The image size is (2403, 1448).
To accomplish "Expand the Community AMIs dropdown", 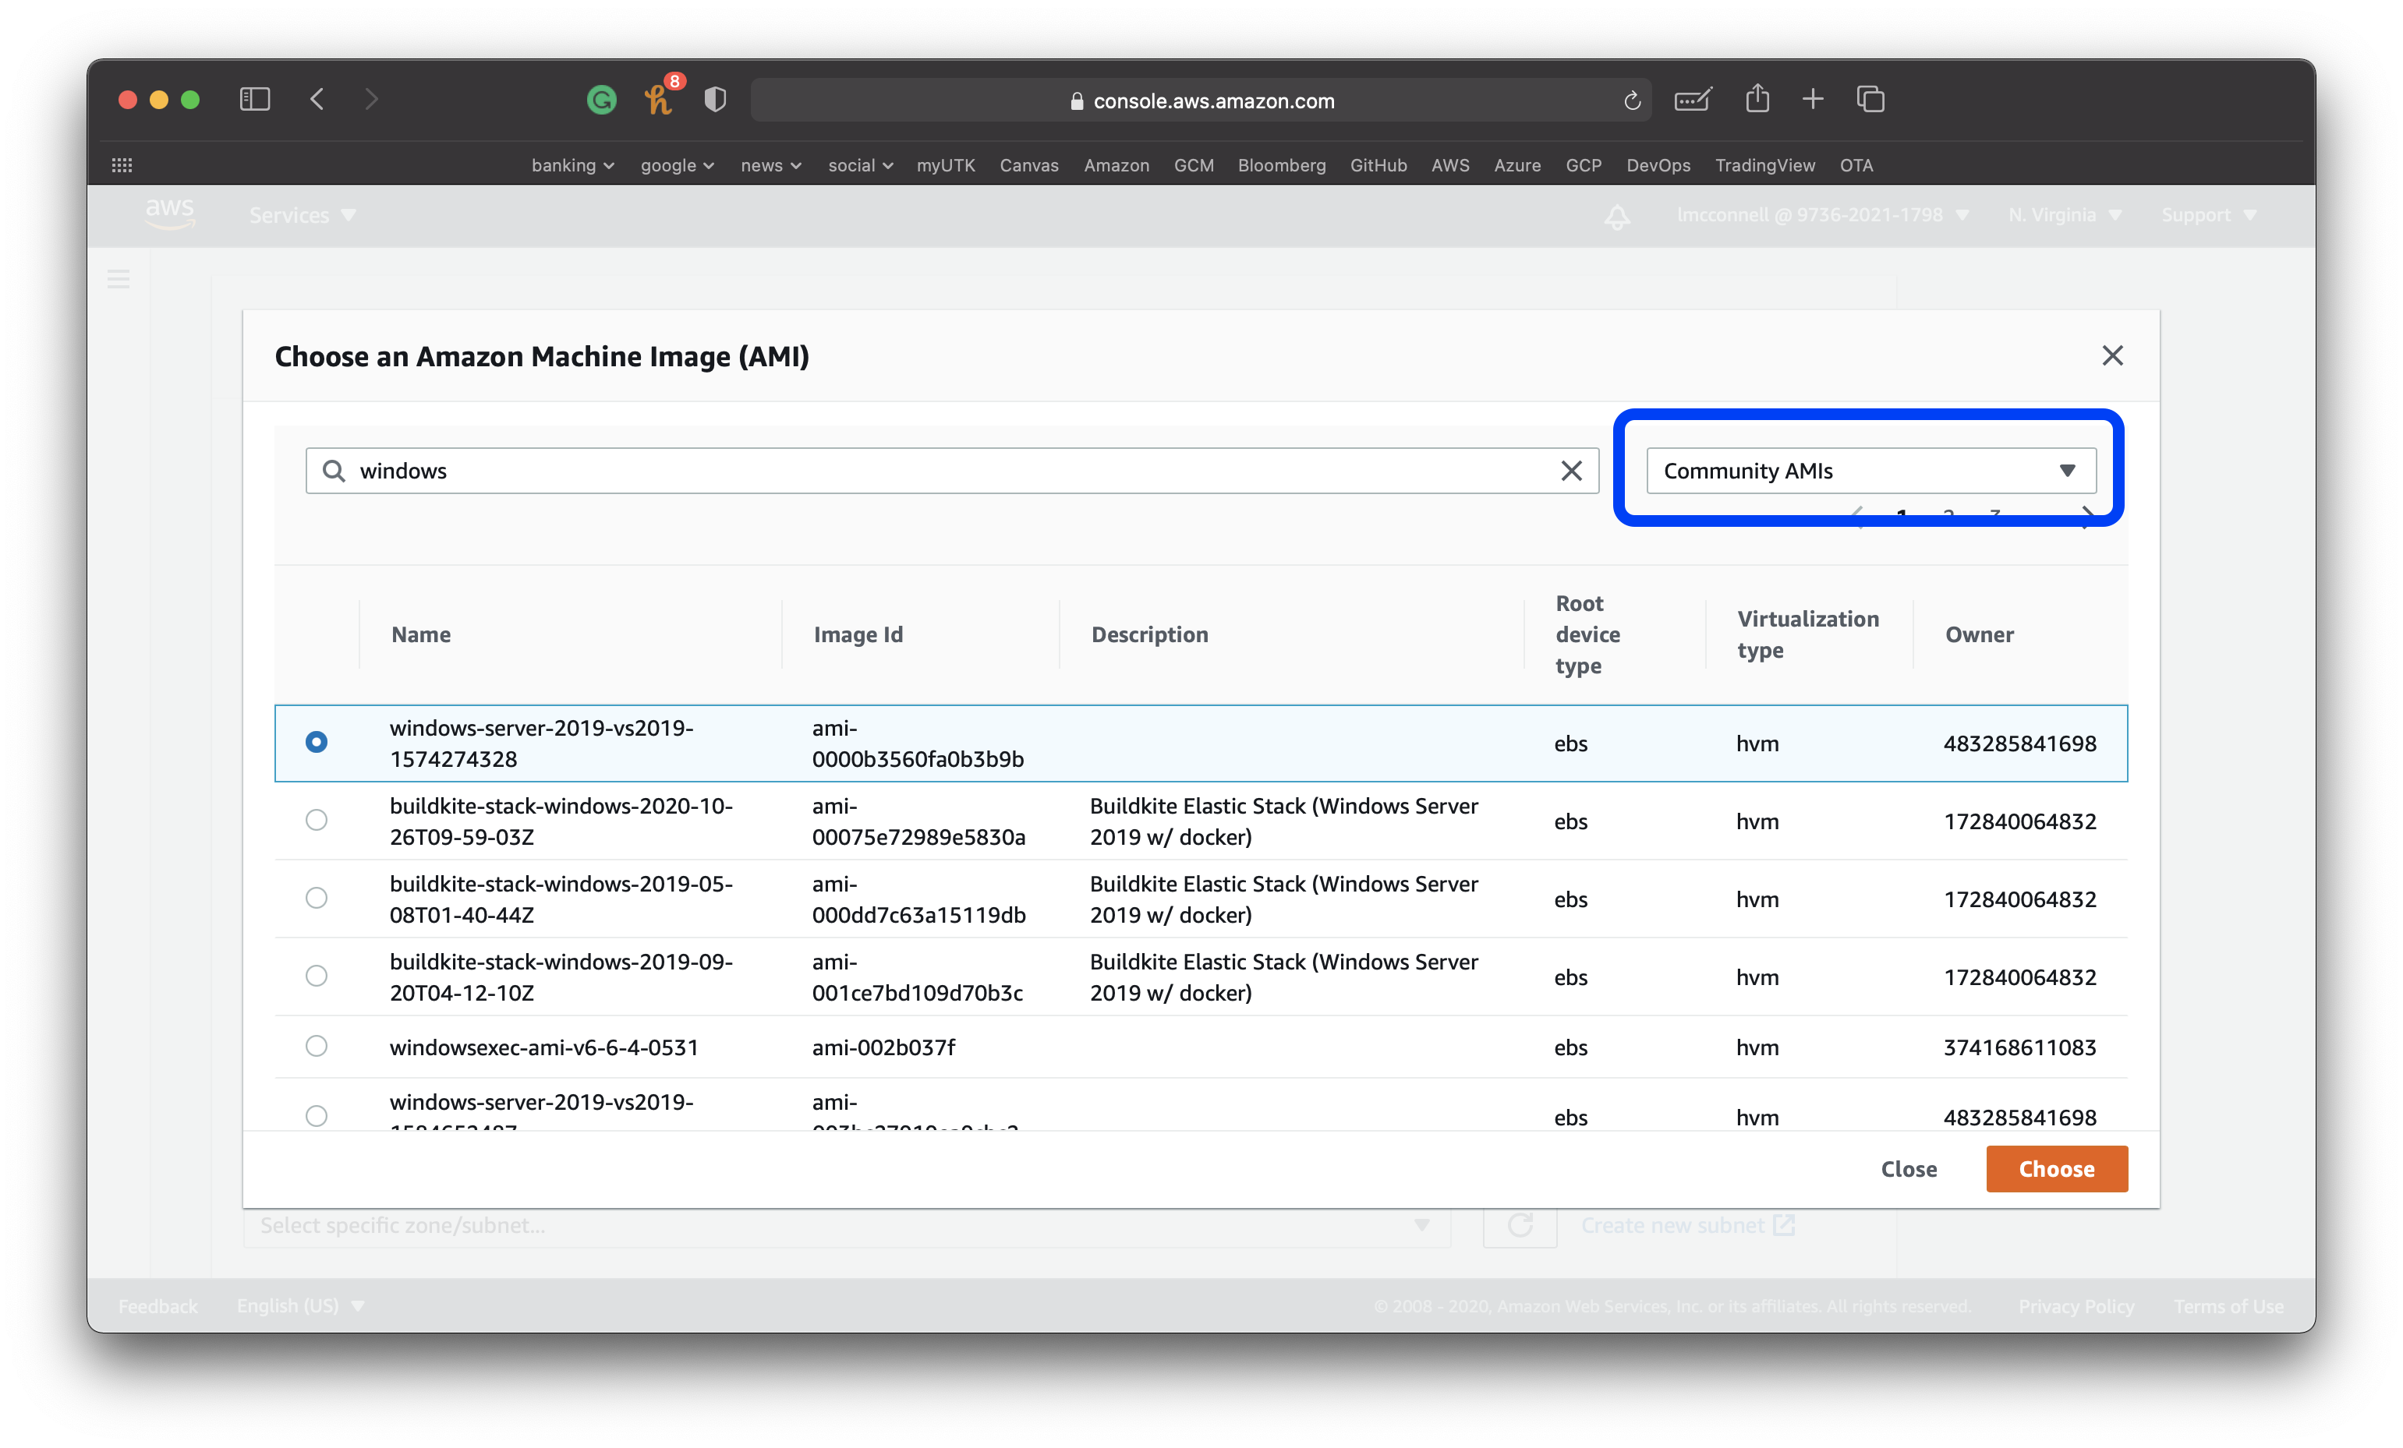I will 1870,471.
